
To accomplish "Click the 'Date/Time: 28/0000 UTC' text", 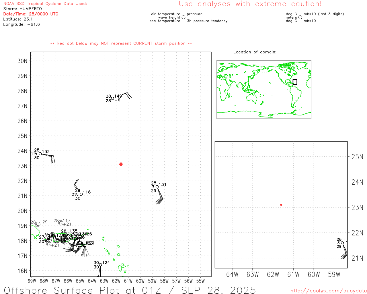I will (31, 14).
